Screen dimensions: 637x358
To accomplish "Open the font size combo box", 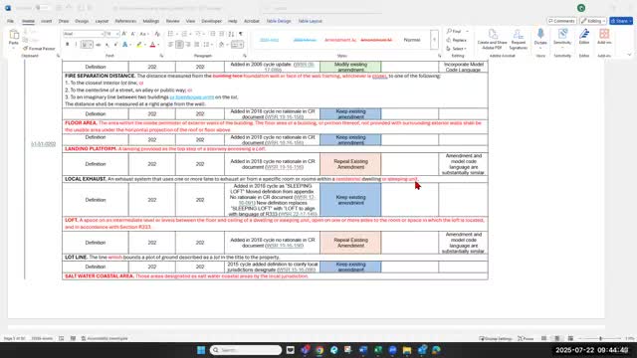I will [112, 34].
